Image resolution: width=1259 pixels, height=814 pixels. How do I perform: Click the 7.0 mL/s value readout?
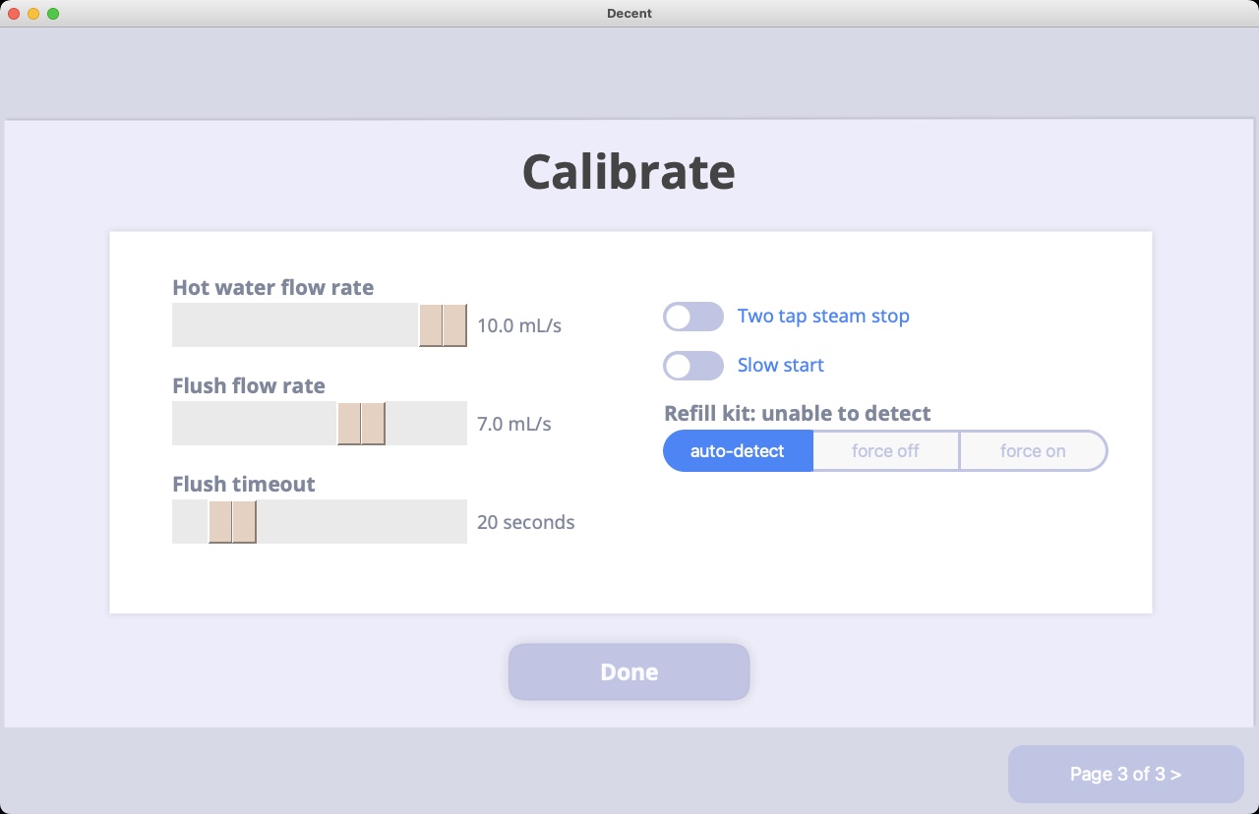[x=514, y=424]
